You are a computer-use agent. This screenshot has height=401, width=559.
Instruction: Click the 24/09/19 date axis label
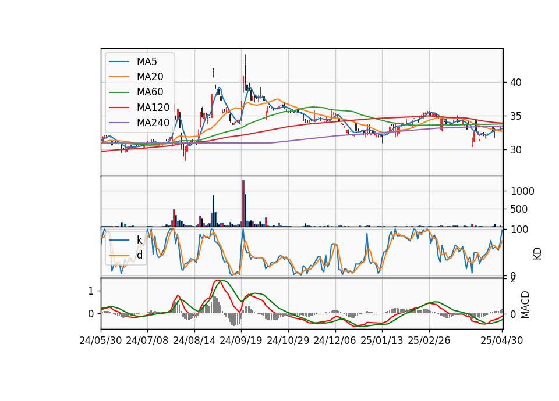[241, 341]
